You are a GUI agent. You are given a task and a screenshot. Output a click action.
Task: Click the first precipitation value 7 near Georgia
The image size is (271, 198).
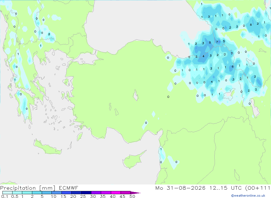tap(217, 42)
